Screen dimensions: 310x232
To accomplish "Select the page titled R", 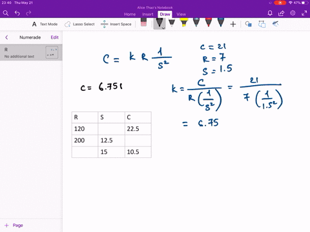I will click(31, 52).
